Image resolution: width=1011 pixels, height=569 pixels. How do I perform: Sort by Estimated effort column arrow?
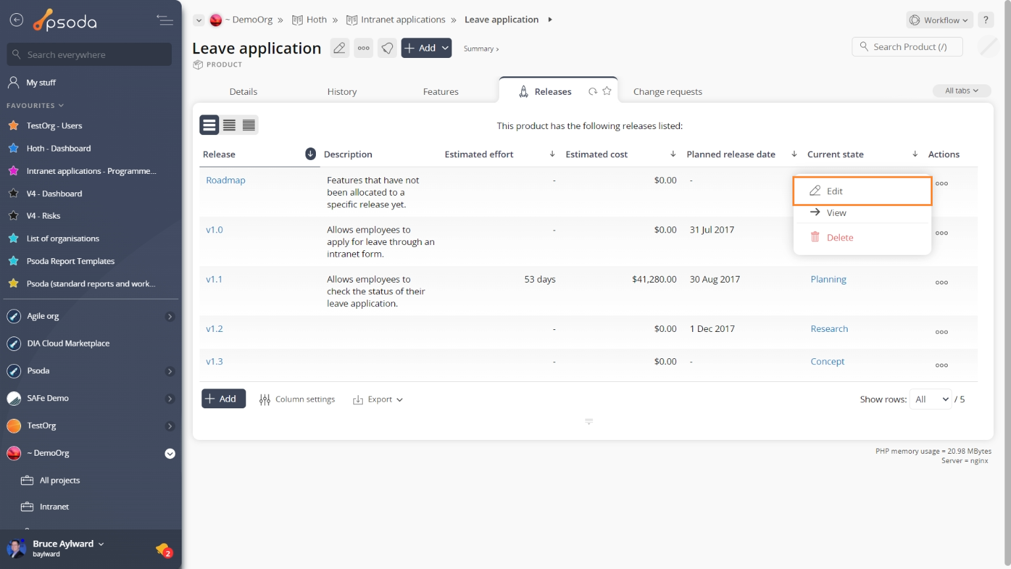[x=552, y=154]
